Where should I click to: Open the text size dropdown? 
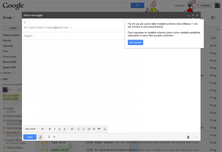43,129
